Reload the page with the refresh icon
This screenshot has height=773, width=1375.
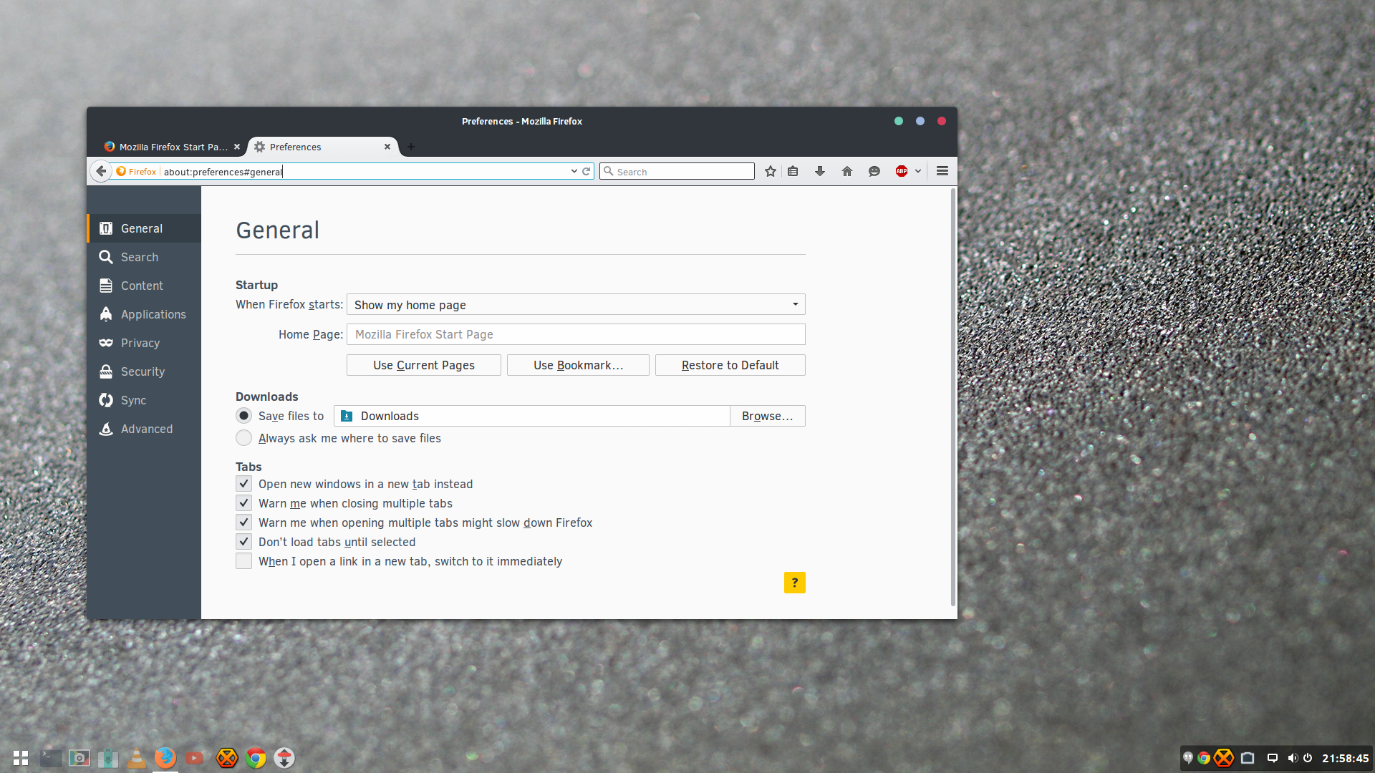click(x=586, y=171)
